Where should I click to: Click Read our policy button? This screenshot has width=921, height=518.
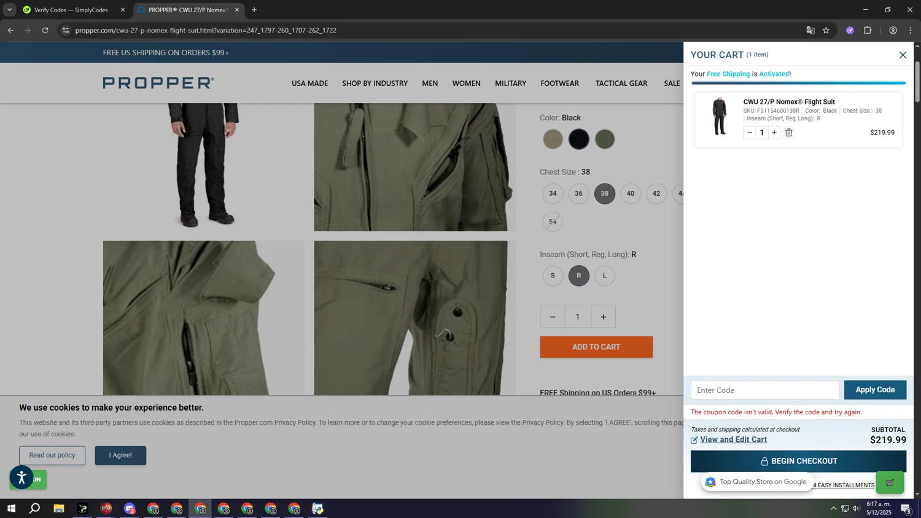[x=52, y=455]
